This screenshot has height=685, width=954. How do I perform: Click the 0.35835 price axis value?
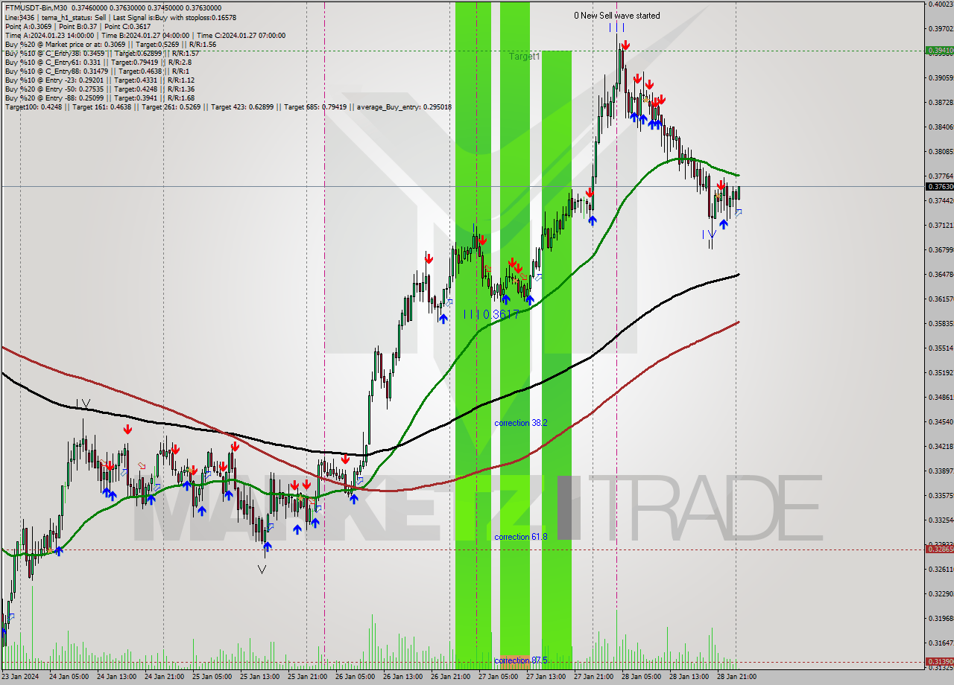[941, 323]
